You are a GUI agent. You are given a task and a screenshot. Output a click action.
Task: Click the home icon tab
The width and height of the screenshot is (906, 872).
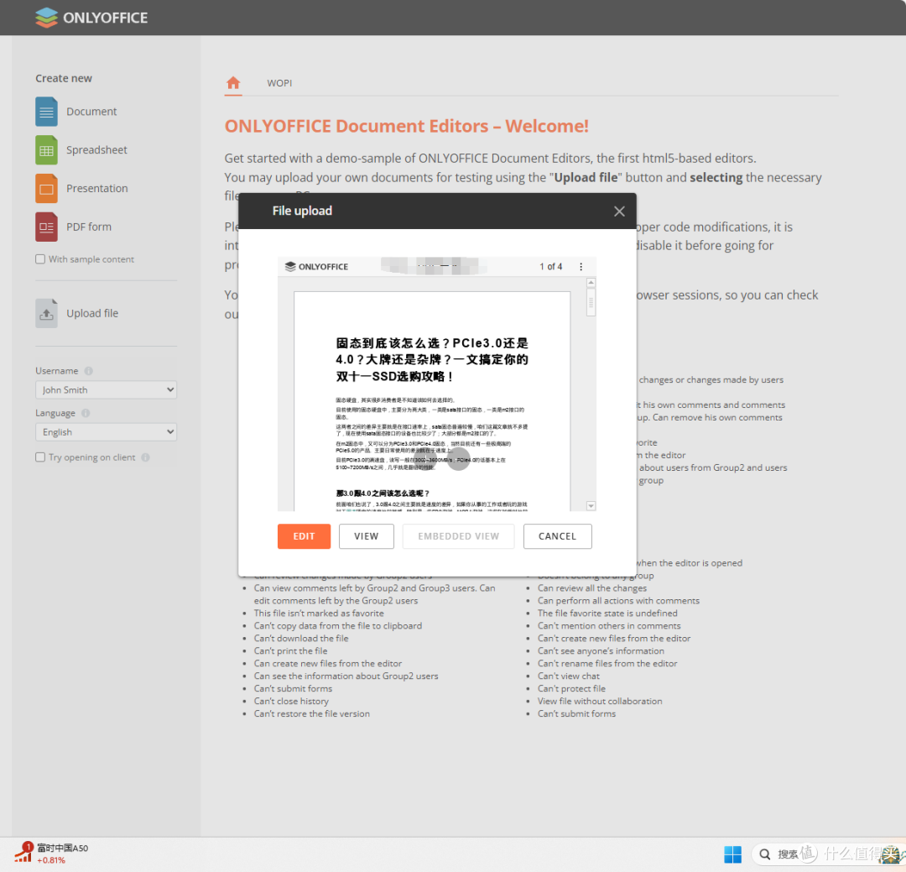click(x=233, y=83)
